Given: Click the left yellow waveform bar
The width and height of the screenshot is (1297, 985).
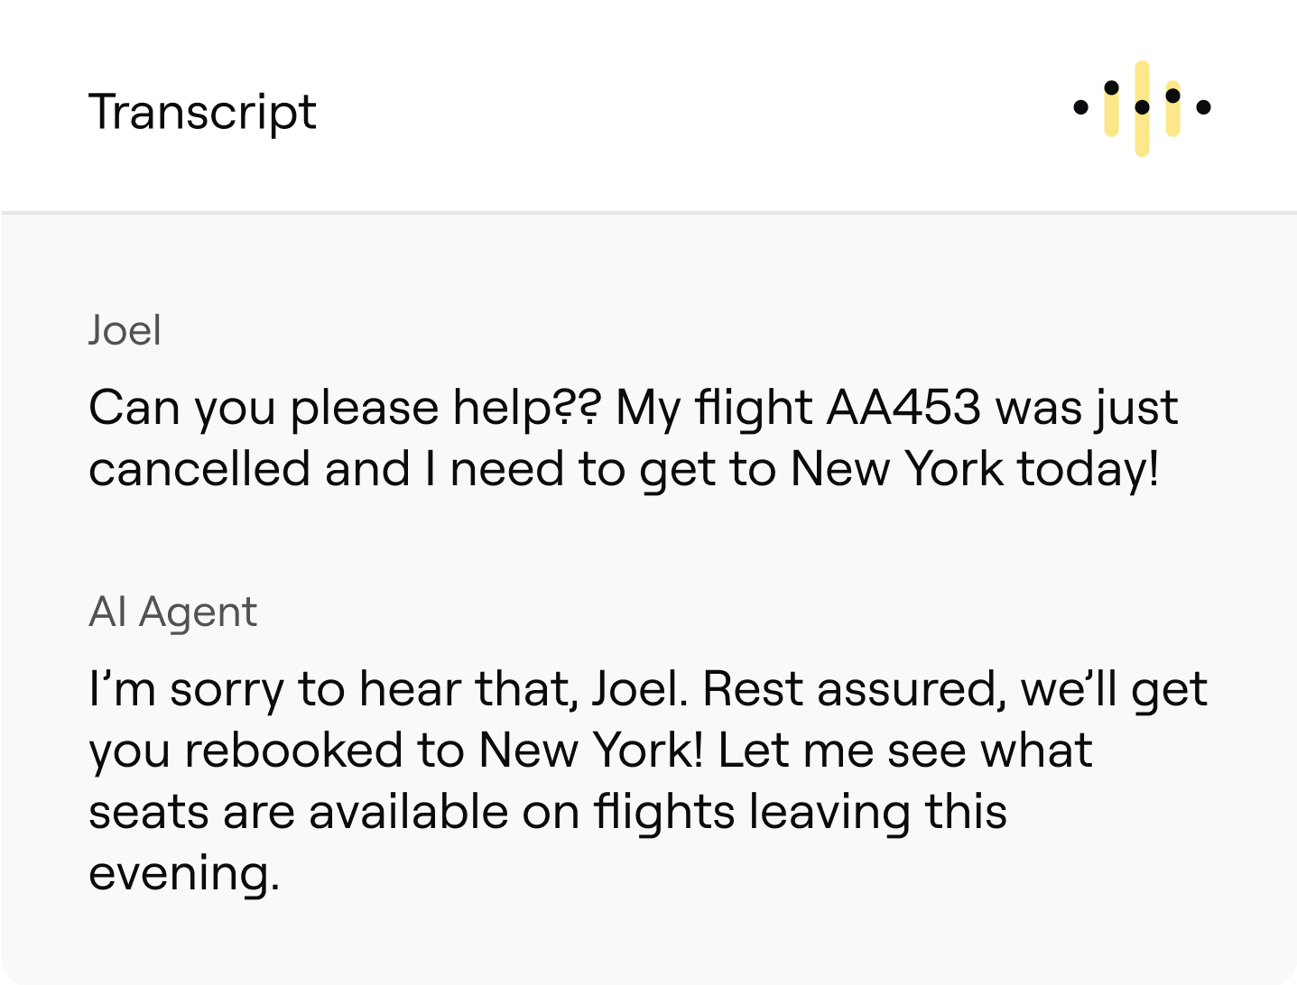Looking at the screenshot, I should pos(1111,108).
